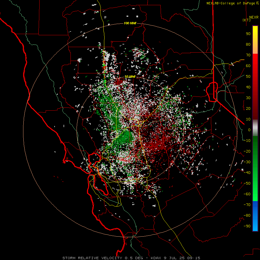Image resolution: width=260 pixels, height=260 pixels.
Task: Click the 50 NMI range ring label
Action: [130, 77]
